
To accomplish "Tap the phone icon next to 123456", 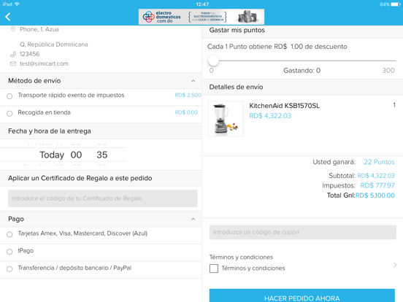I will click(13, 54).
